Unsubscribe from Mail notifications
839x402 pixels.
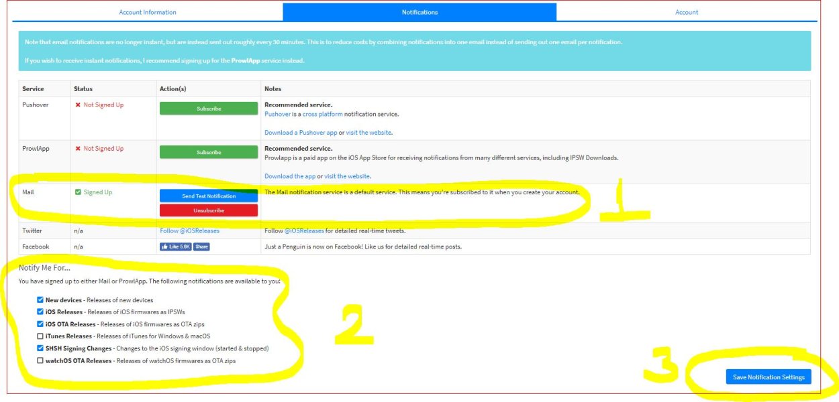click(208, 210)
